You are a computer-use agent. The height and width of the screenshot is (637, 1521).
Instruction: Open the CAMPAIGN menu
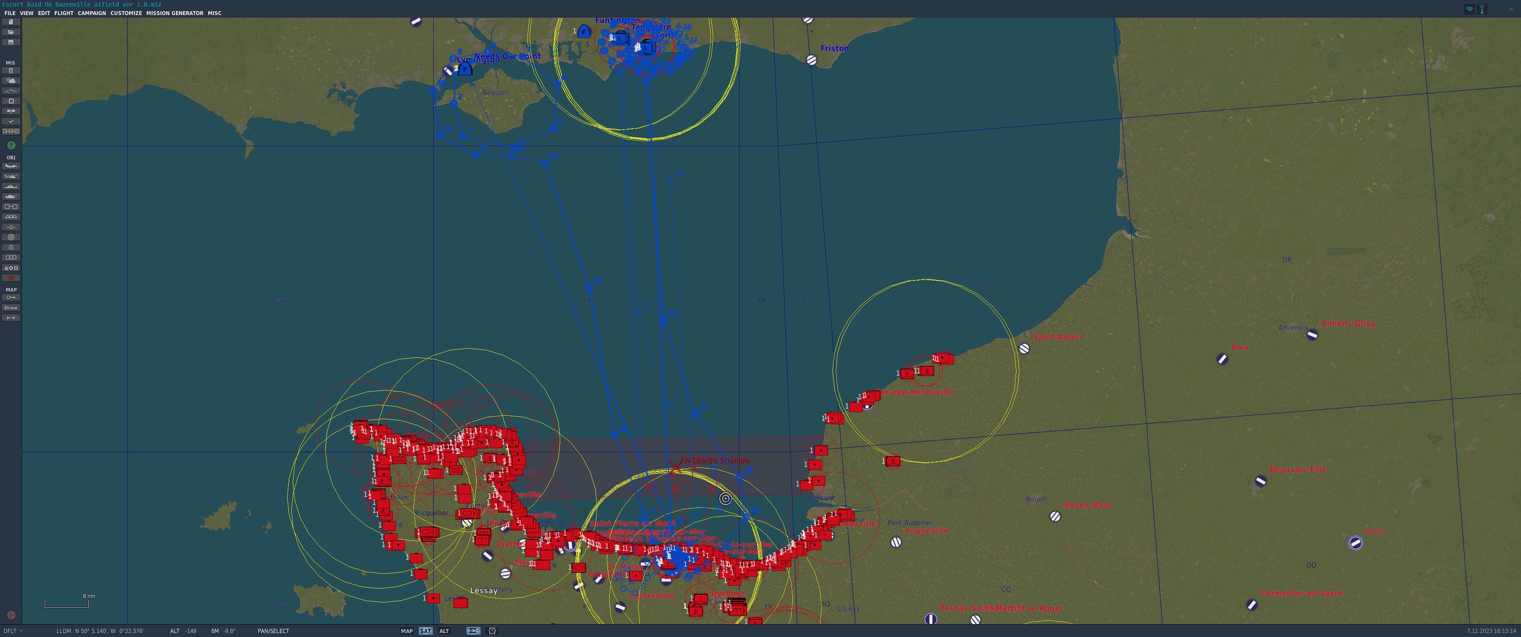point(92,13)
